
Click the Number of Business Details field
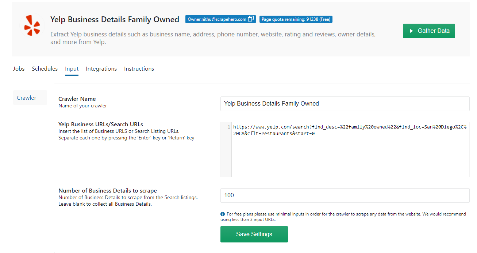click(345, 195)
